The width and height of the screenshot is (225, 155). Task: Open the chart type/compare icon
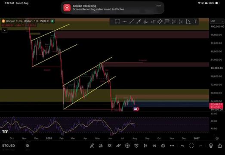click(x=118, y=146)
